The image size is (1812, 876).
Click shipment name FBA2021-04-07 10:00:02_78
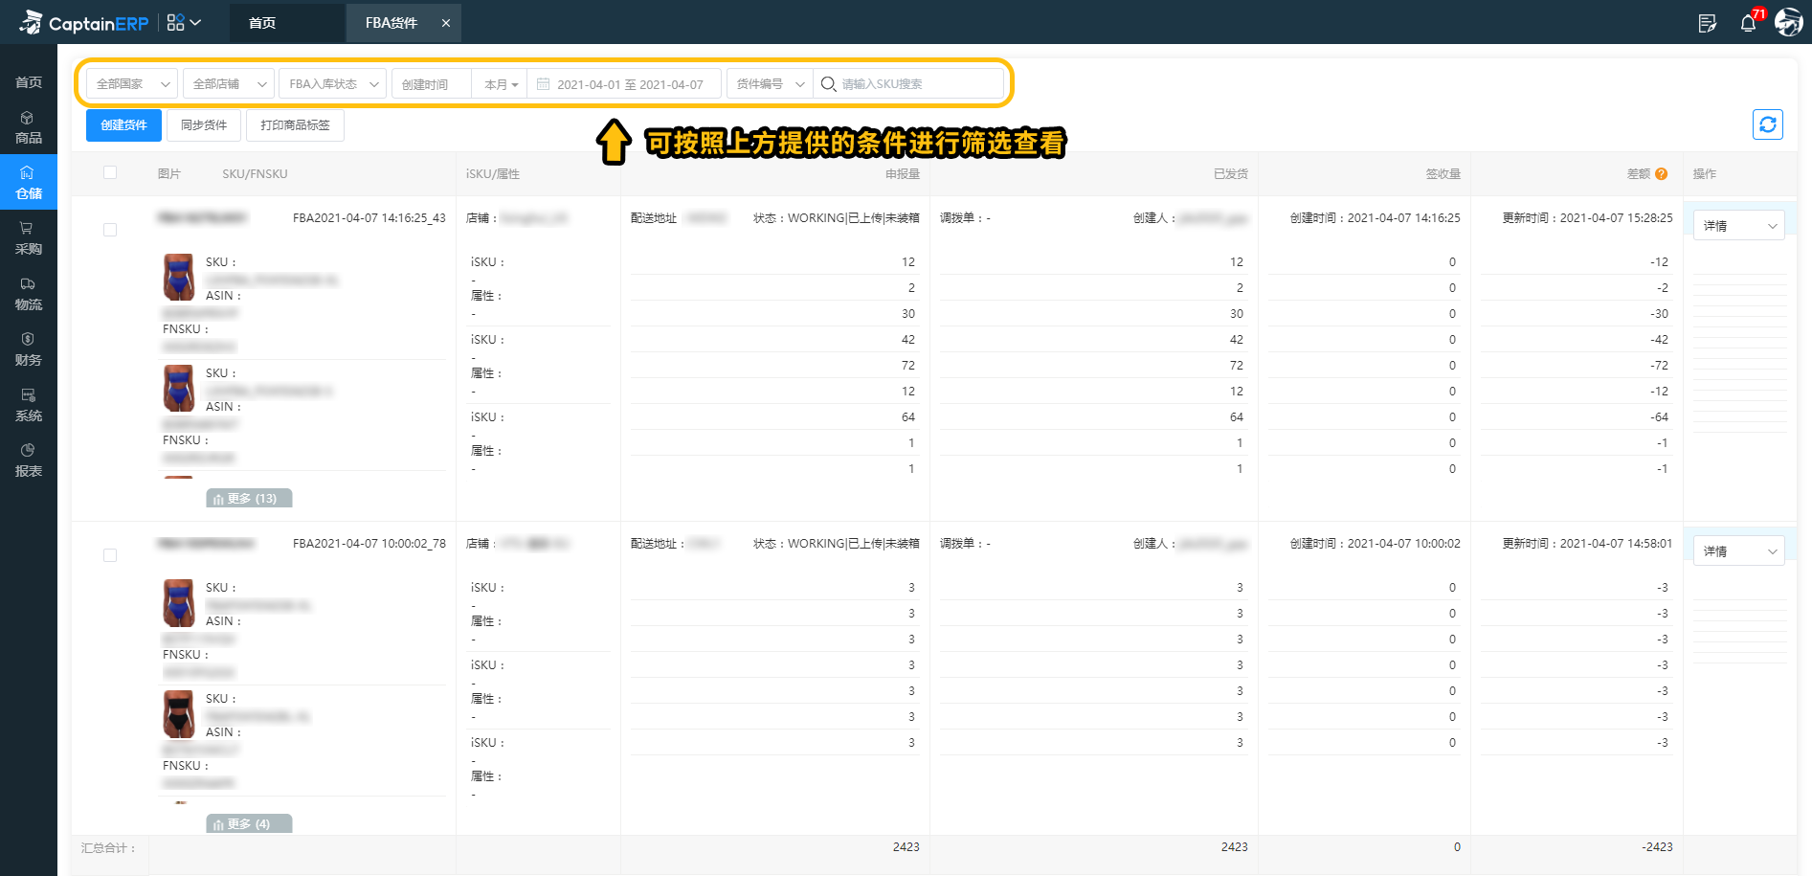[x=369, y=544]
